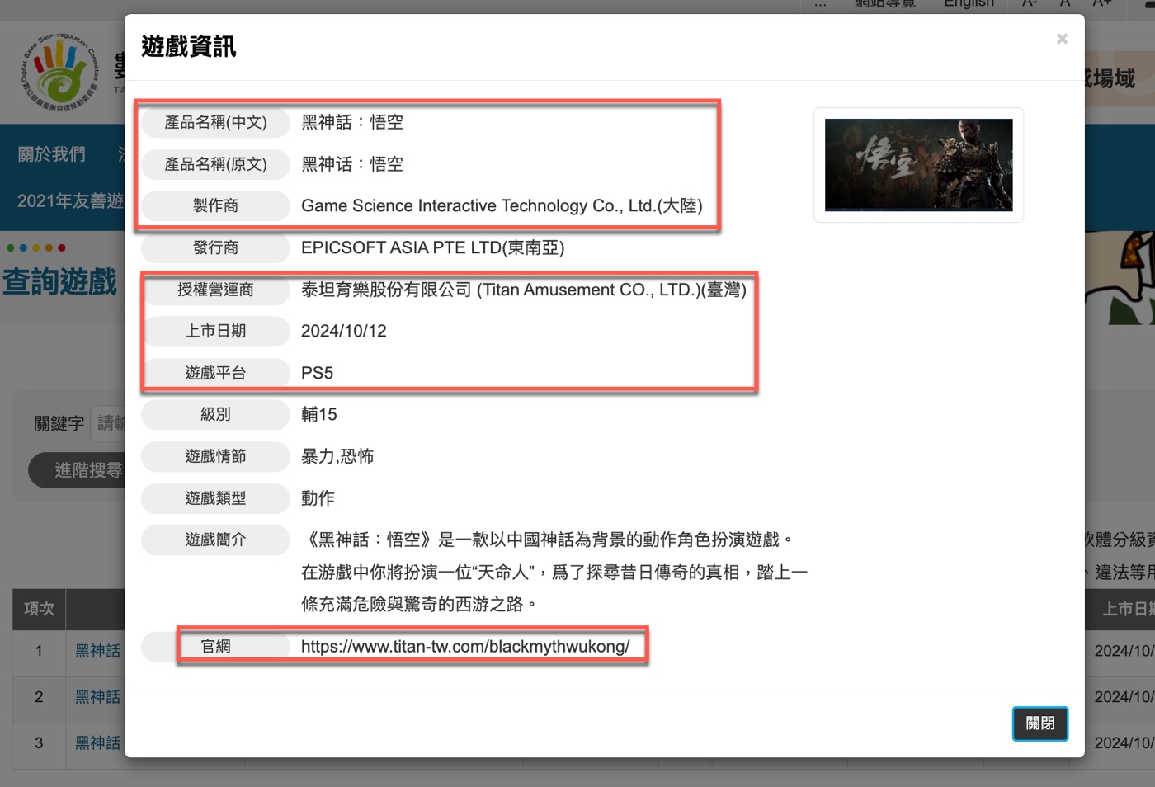Open the 2021年友善遊 menu item
1155x787 pixels.
[x=71, y=200]
